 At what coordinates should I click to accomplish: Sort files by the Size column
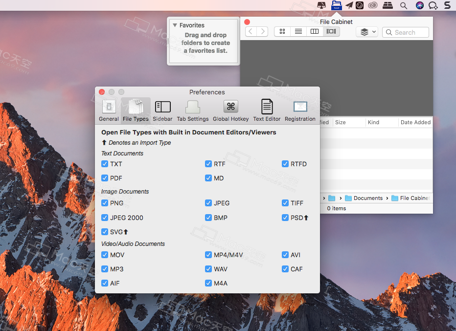tap(349, 122)
